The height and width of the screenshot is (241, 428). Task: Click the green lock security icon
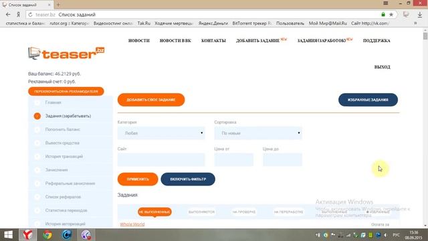383,15
